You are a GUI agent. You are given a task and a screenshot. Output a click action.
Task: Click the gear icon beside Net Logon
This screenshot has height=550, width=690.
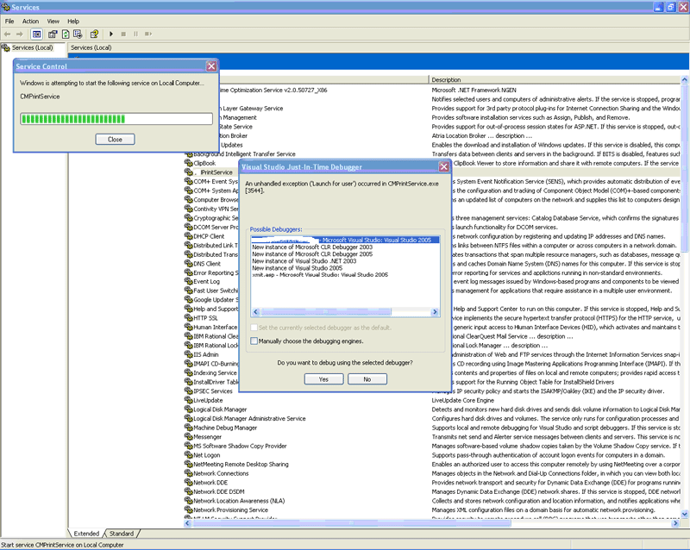(188, 454)
